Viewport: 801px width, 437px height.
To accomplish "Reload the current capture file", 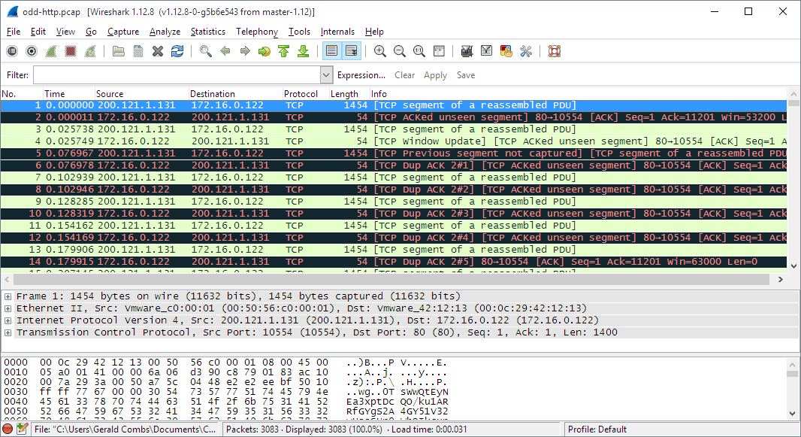I will coord(177,50).
